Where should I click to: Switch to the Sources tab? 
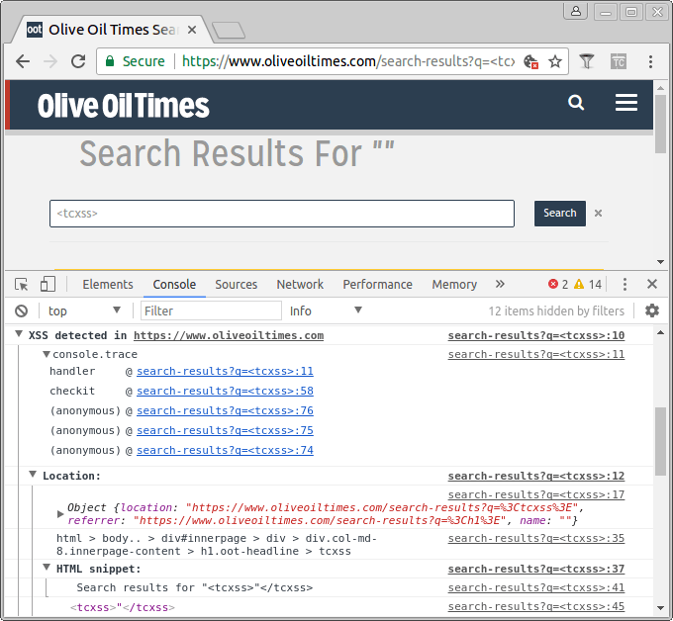(237, 285)
